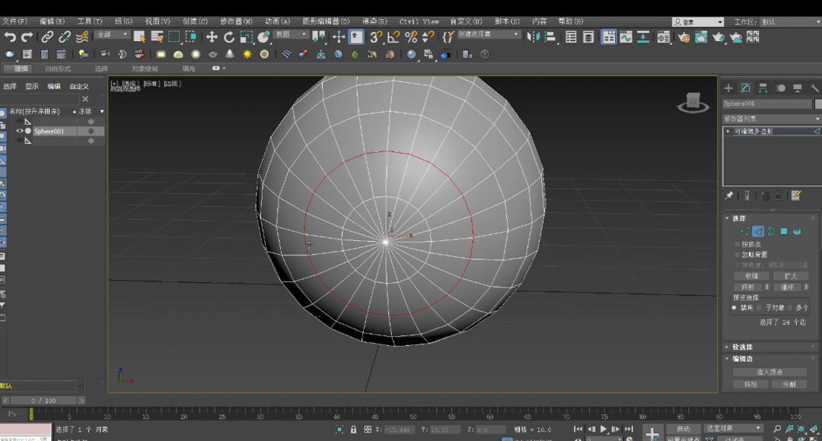
Task: Click the 0 / 100 time slider
Action: [x=43, y=400]
